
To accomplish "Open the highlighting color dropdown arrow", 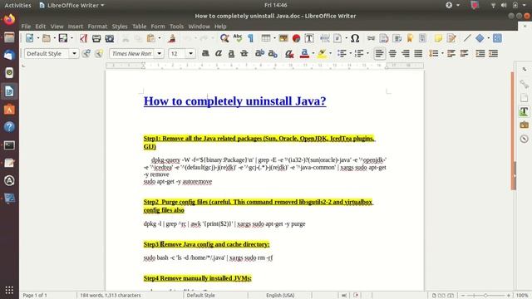I will pos(330,53).
